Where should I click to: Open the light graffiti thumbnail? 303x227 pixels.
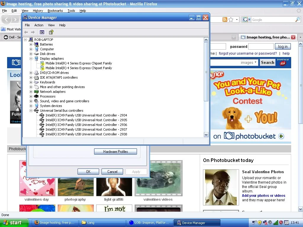pyautogui.click(x=114, y=187)
